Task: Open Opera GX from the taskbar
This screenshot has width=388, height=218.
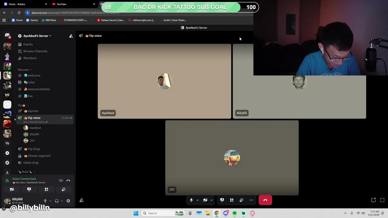Action: pyautogui.click(x=252, y=213)
